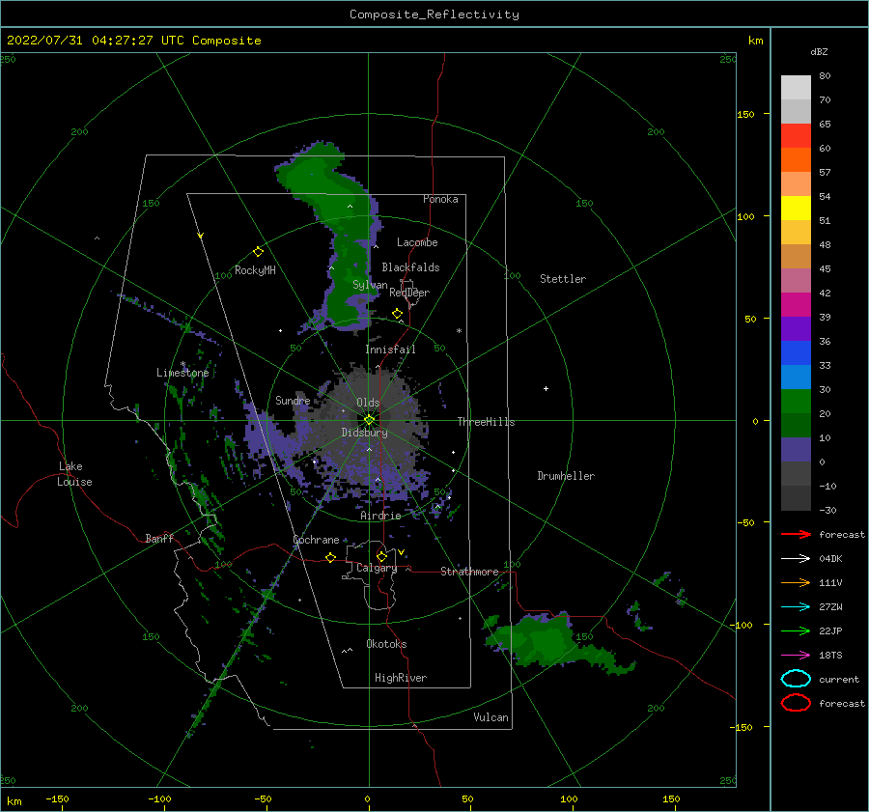Click the white asterisk above Limestone

coord(182,364)
